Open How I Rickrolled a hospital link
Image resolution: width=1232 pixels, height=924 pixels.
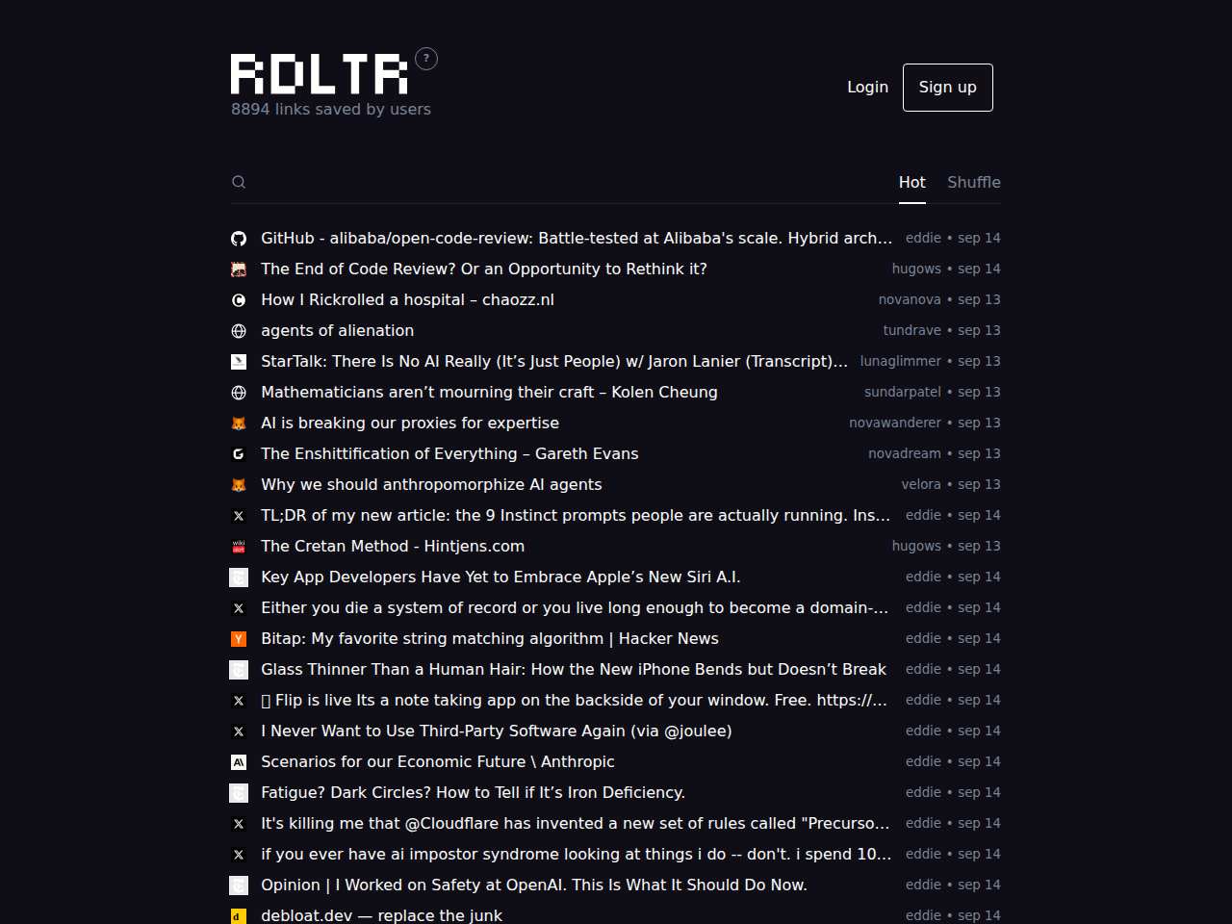407,299
